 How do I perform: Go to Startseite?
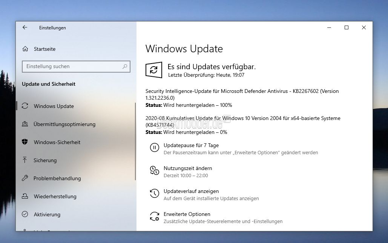tap(44, 49)
